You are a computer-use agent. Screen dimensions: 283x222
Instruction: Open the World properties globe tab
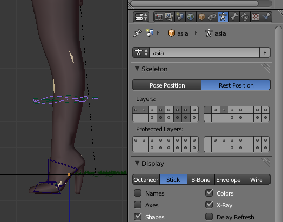tap(191, 17)
